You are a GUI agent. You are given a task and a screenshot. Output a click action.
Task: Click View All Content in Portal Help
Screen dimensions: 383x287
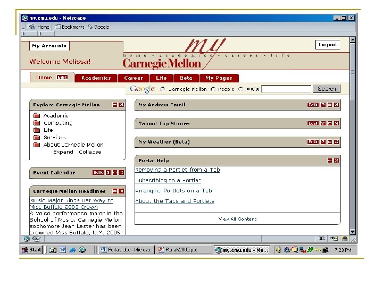coord(237,219)
